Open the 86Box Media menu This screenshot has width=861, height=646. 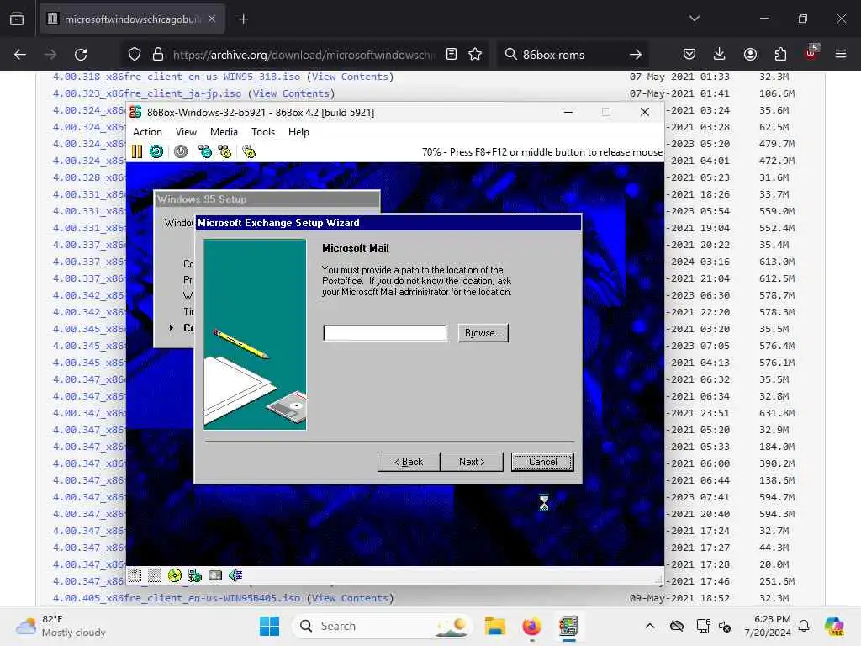pyautogui.click(x=224, y=132)
